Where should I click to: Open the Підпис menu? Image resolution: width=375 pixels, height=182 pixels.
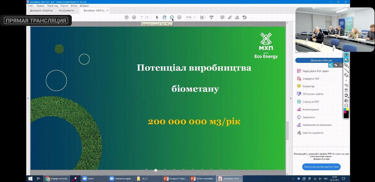[64, 5]
